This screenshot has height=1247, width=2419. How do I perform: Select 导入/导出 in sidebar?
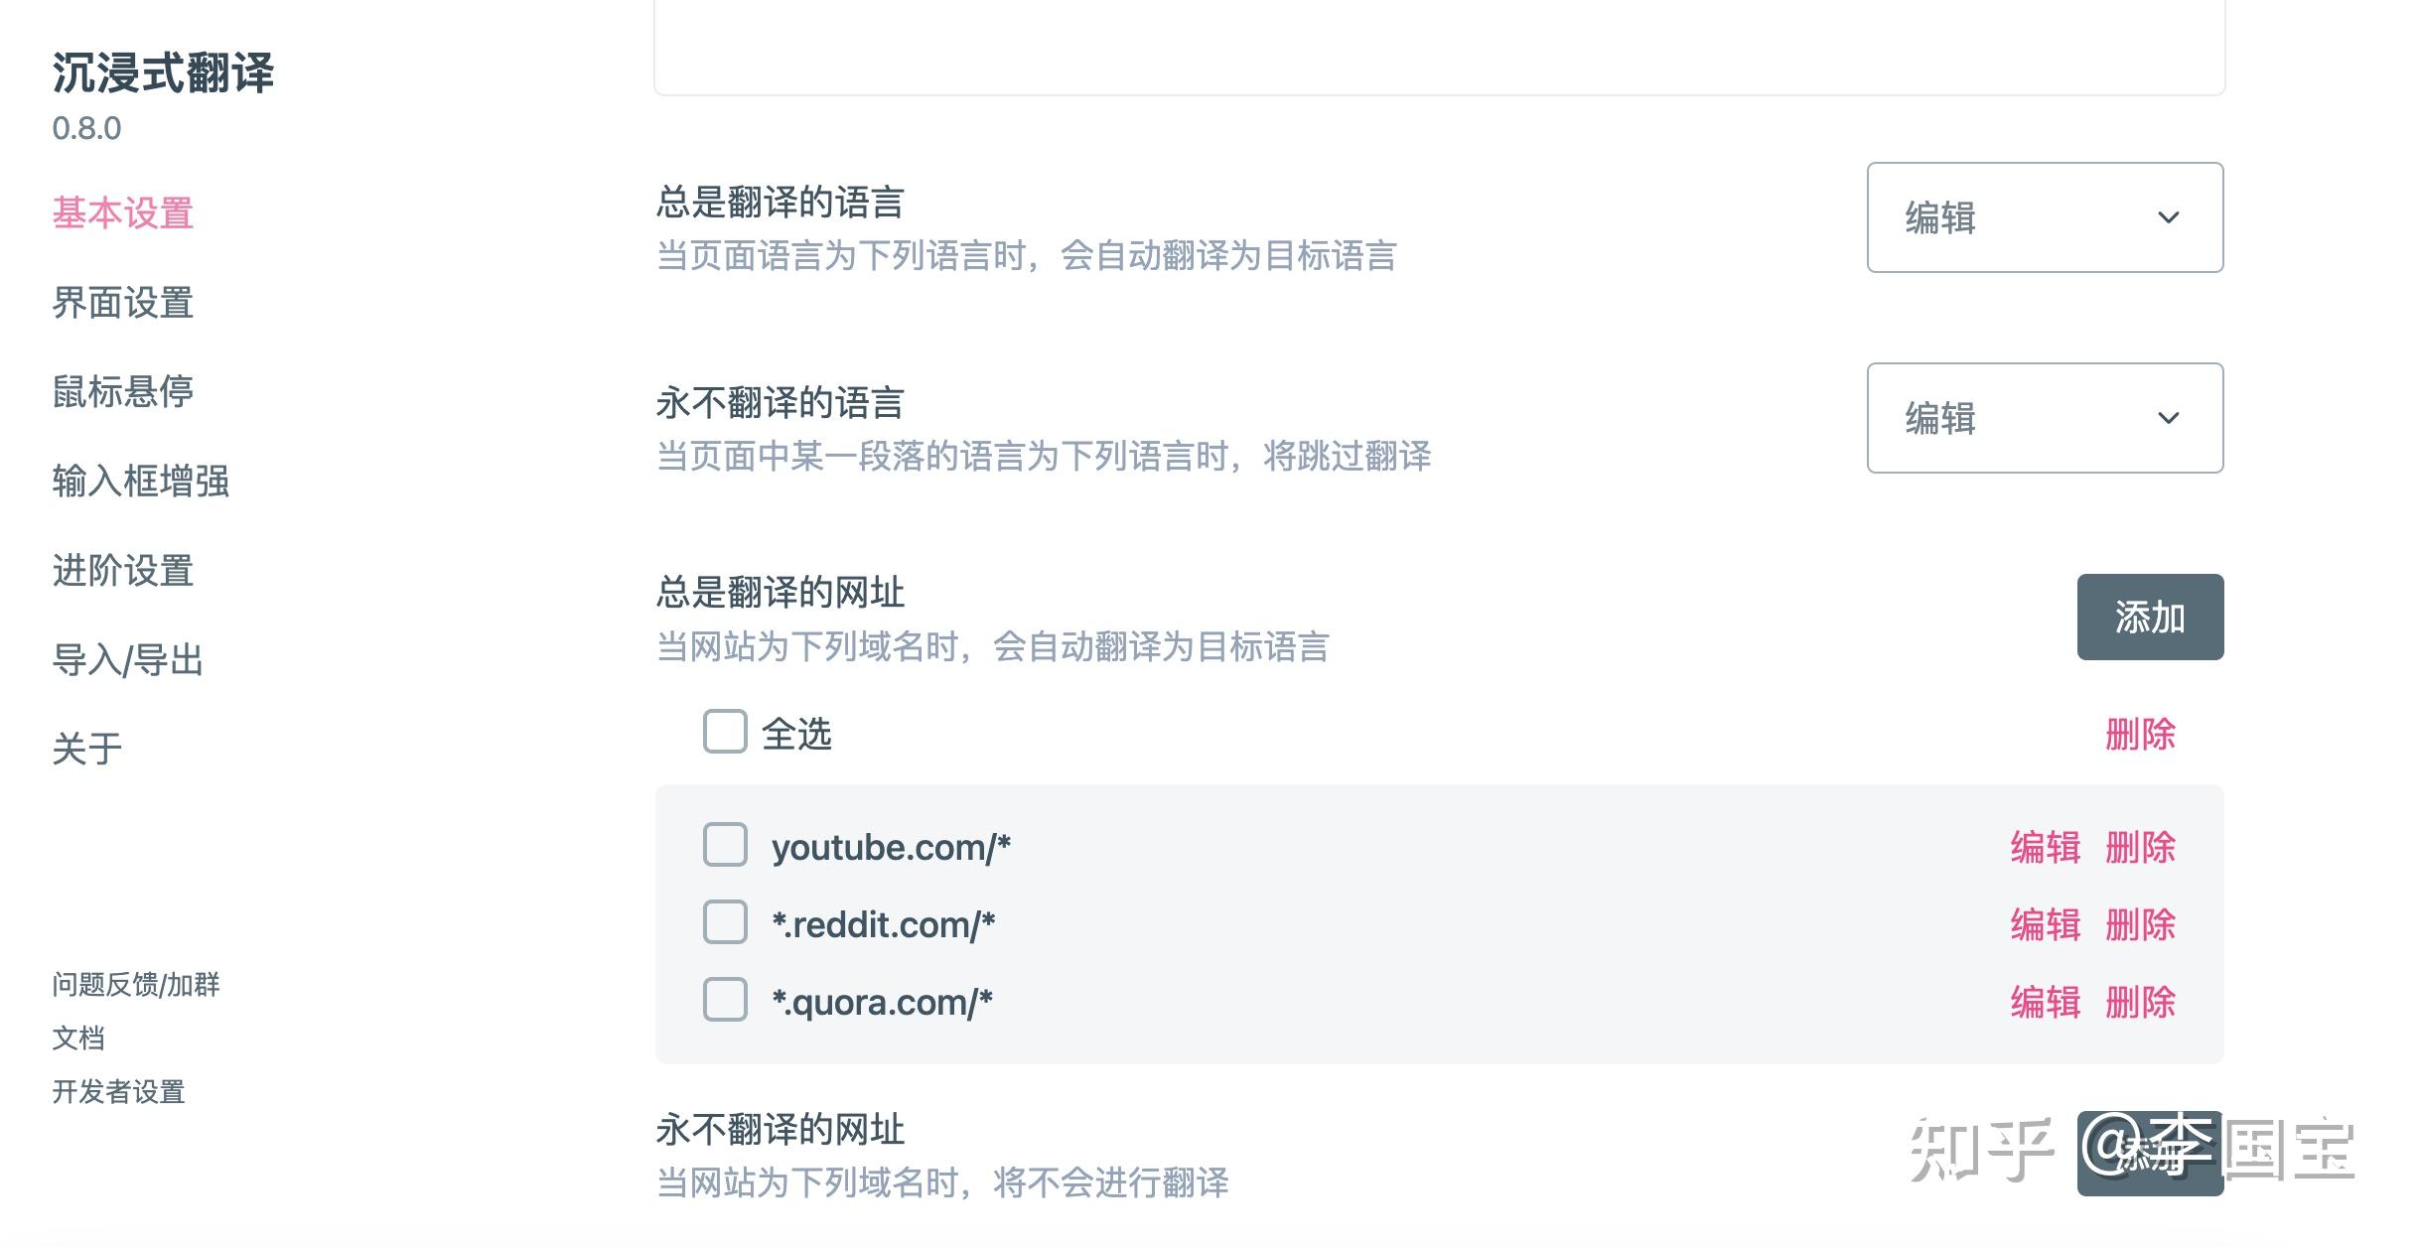[x=128, y=660]
